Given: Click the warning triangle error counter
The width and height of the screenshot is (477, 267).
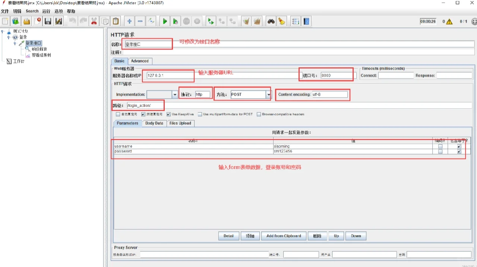Looking at the screenshot, I should click(449, 22).
